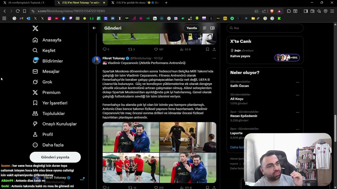337x189 pixels.
Task: Bookmark the post with 187 likes
Action: tap(207, 49)
